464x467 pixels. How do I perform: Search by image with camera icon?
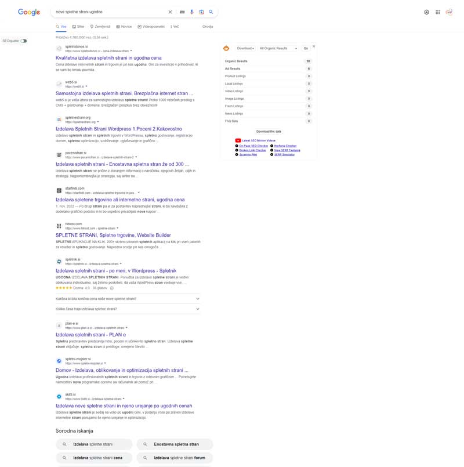[x=201, y=12]
